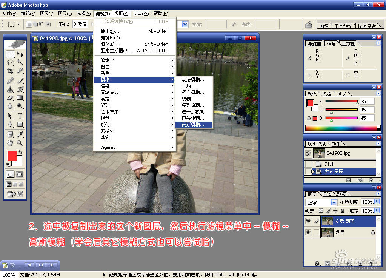Open the 图层复合 palette well tab
Image resolution: width=386 pixels, height=278 pixels.
coord(367,26)
